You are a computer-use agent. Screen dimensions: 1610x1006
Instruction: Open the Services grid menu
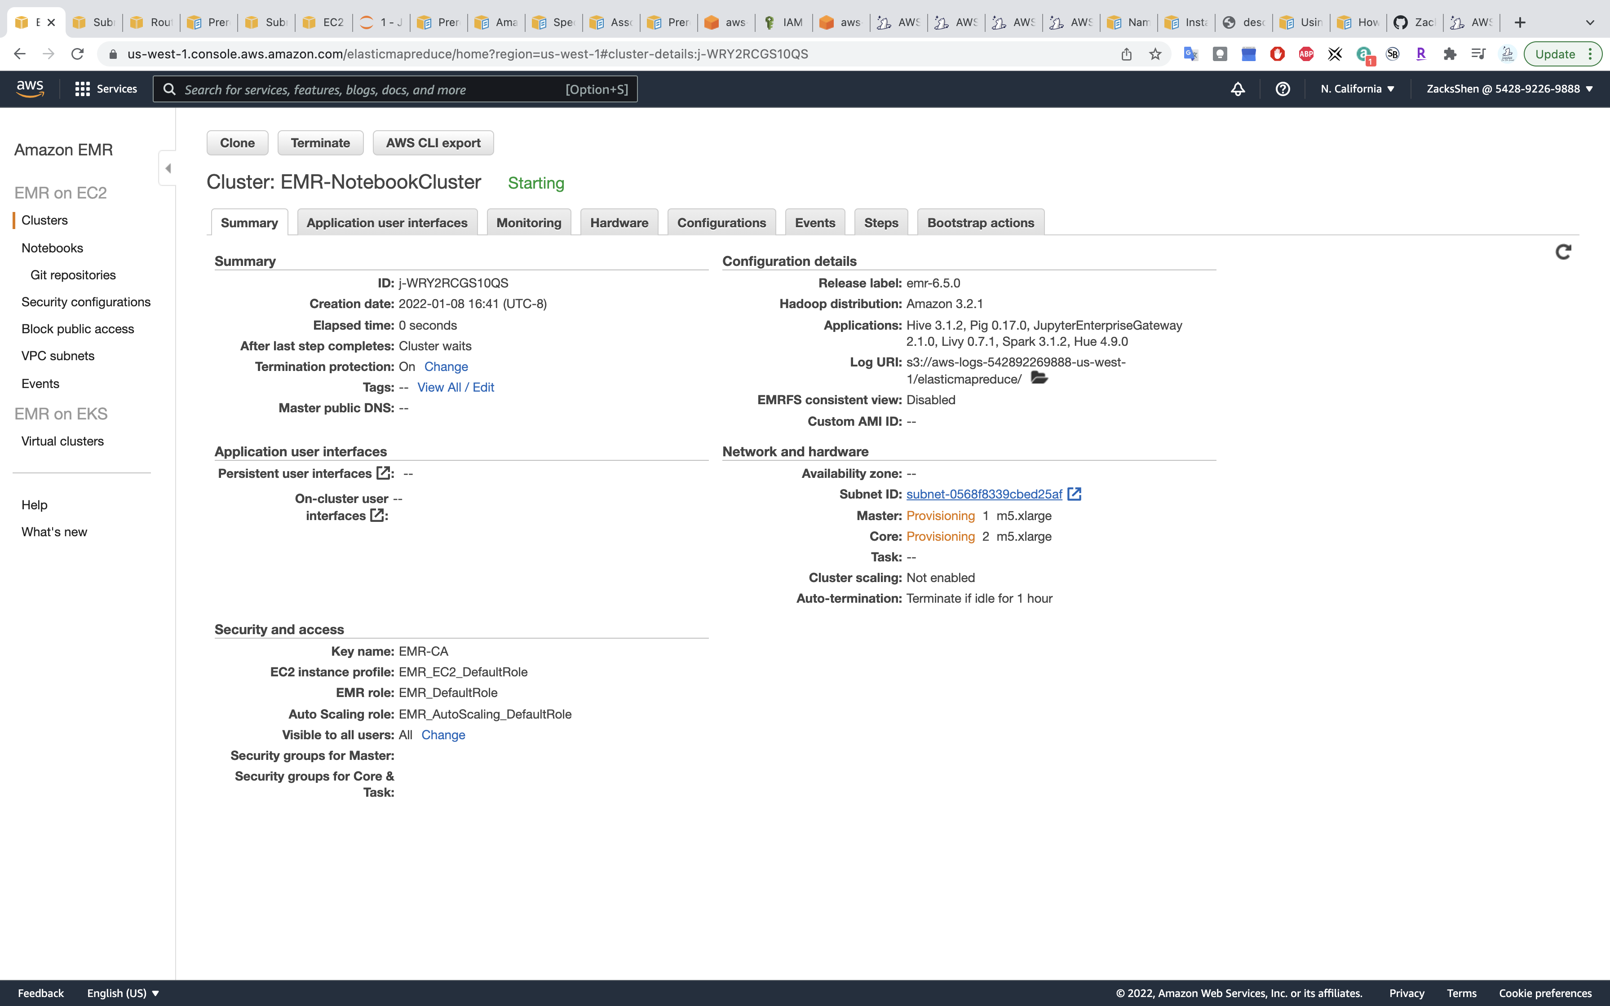pos(83,88)
